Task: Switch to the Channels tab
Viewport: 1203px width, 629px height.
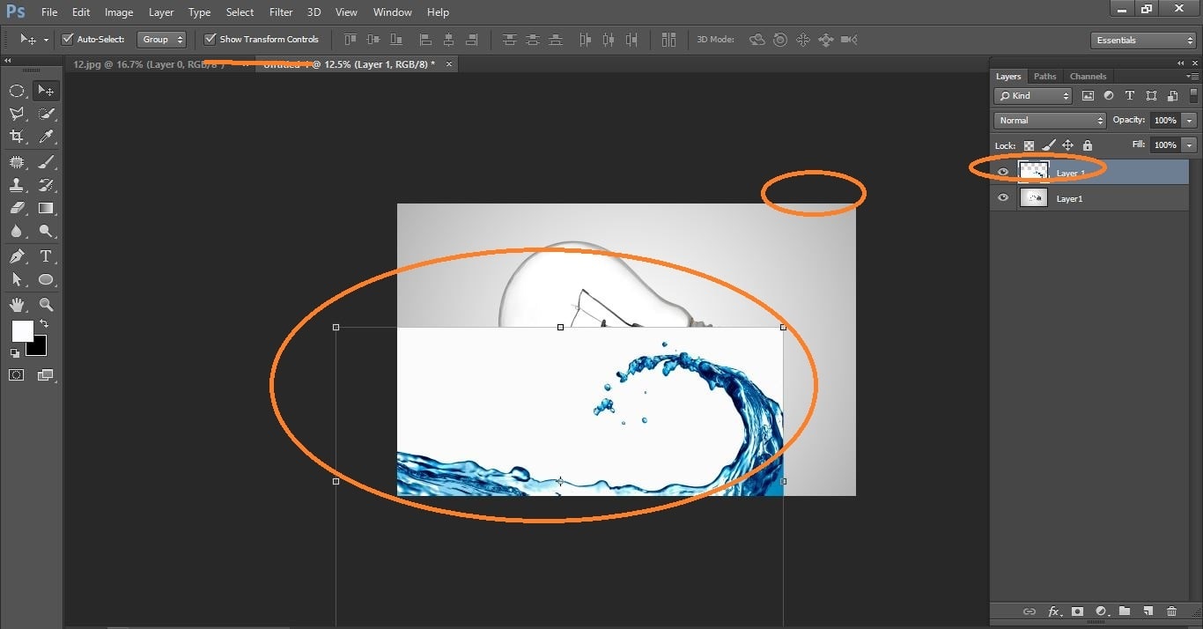Action: [x=1088, y=76]
